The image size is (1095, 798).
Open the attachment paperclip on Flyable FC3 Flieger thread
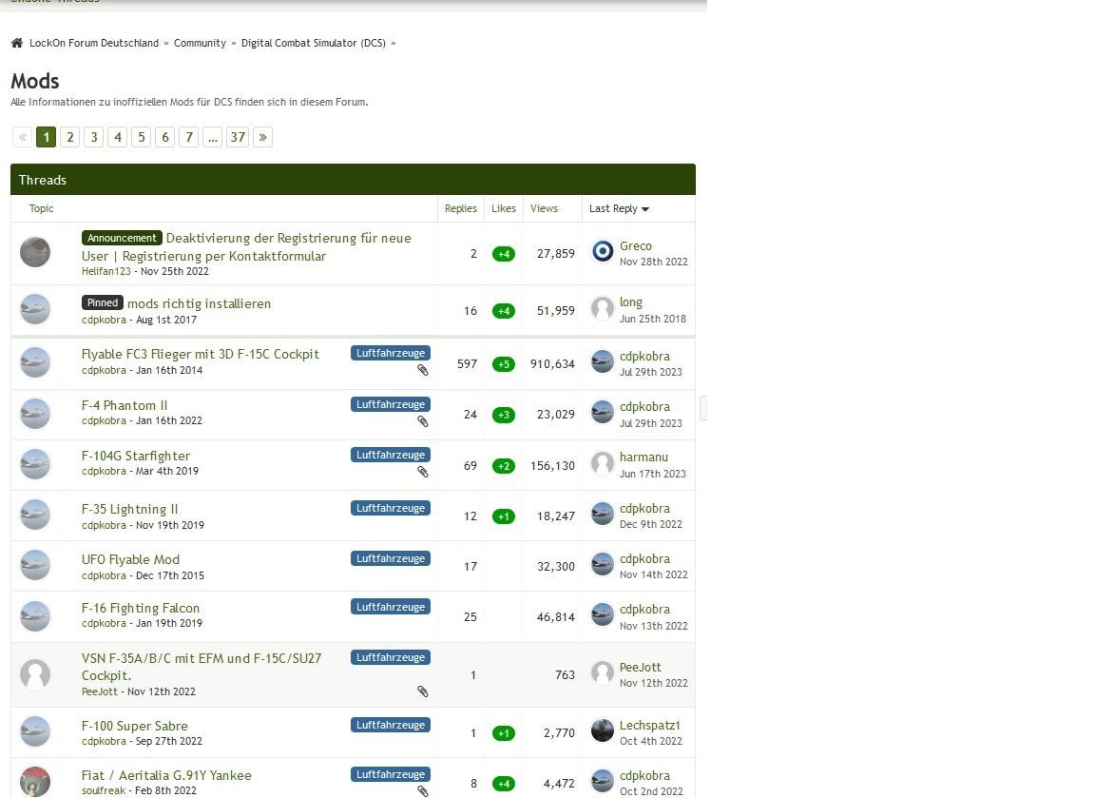tap(422, 370)
